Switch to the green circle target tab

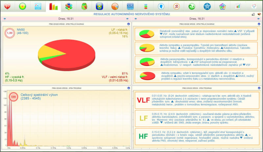click(x=22, y=6)
